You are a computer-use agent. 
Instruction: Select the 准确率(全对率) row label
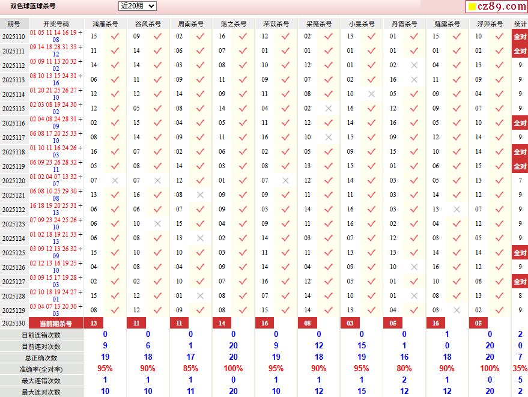(x=41, y=369)
